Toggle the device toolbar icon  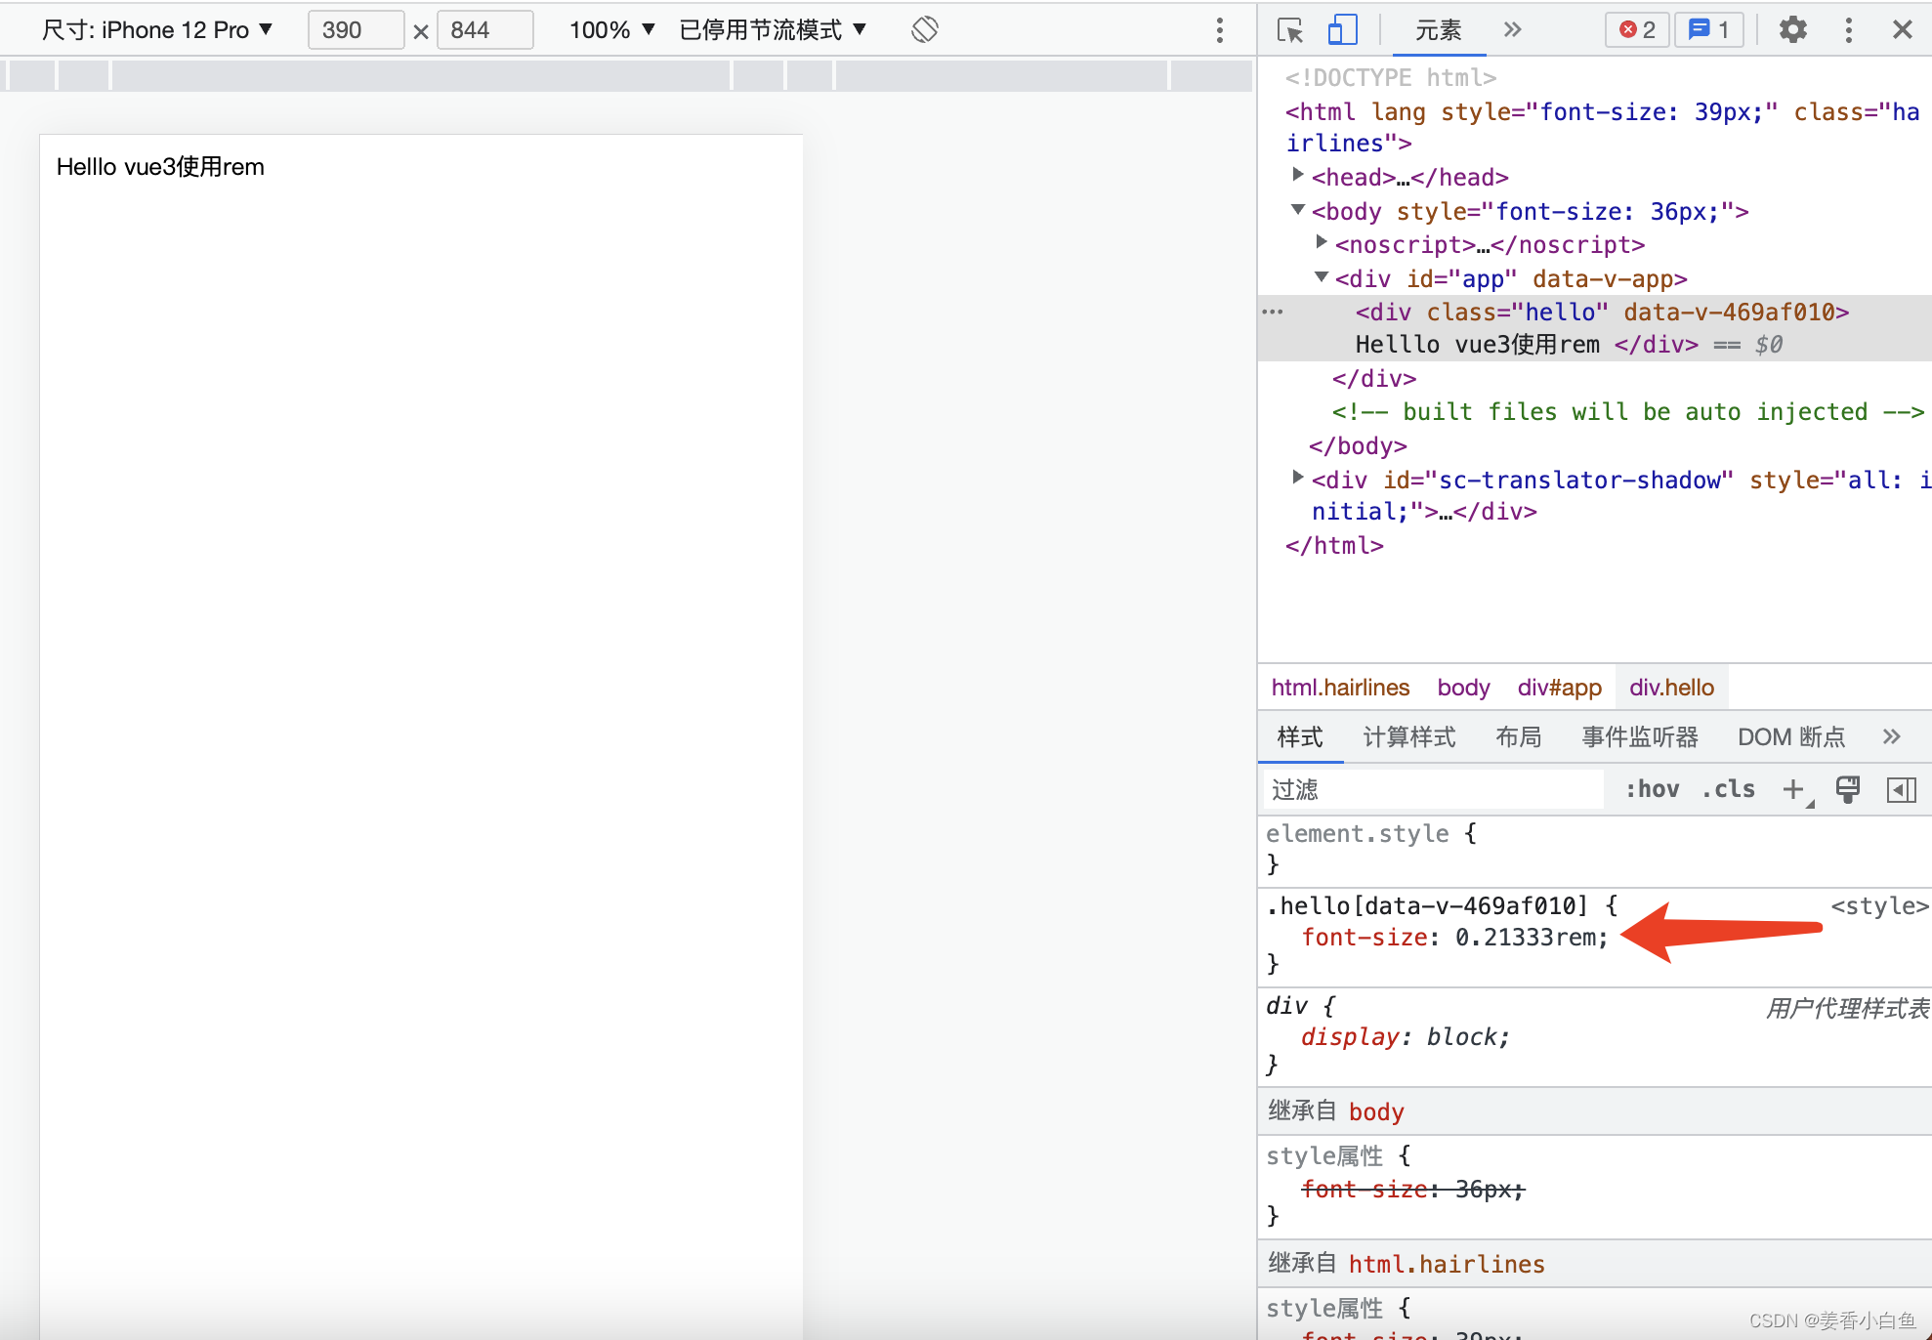click(x=1343, y=30)
